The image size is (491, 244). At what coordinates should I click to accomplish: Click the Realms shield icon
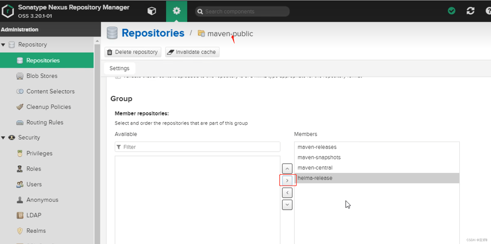tap(20, 231)
